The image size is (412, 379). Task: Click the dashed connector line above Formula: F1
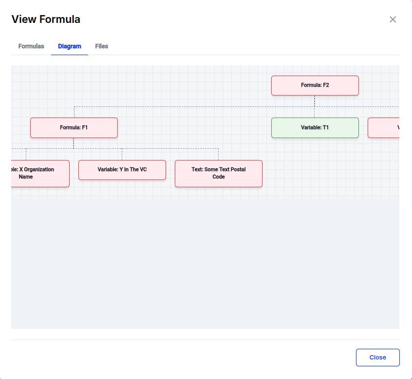click(74, 112)
